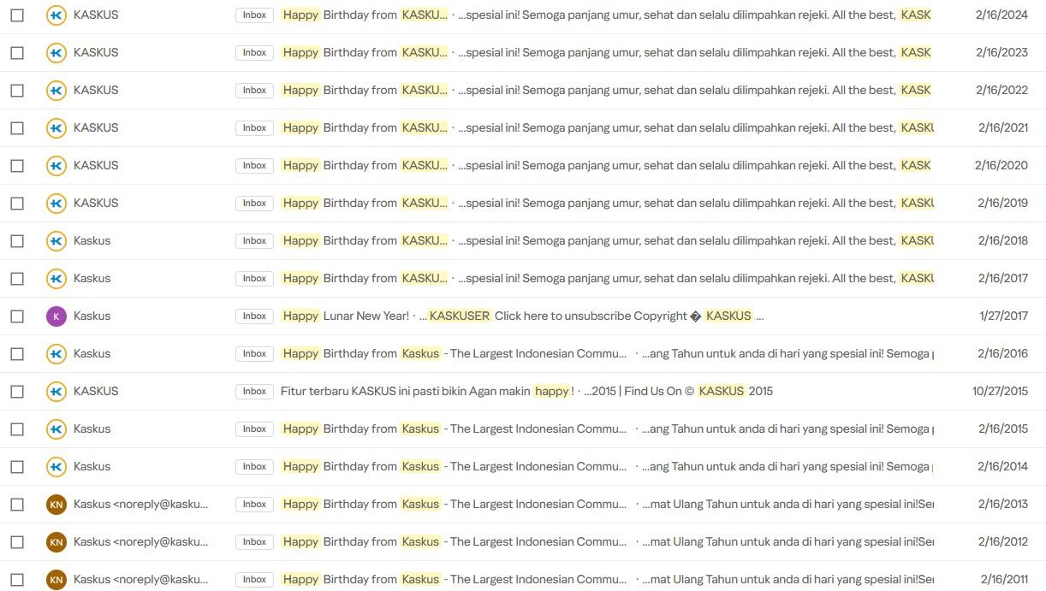This screenshot has height=591, width=1046.
Task: Click the KN initials avatar on the 2/16/2011 row
Action: [x=56, y=579]
